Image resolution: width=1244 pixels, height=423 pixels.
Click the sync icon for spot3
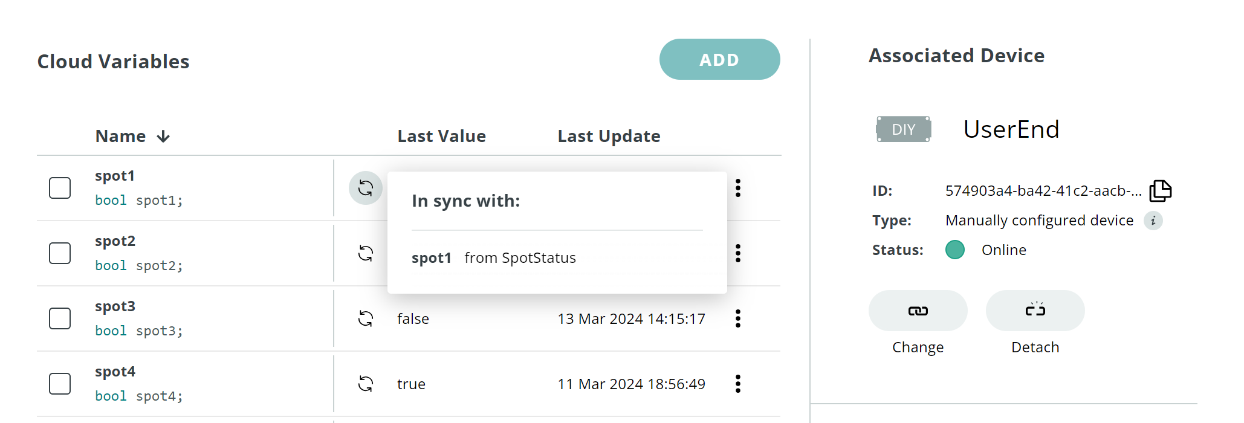366,318
